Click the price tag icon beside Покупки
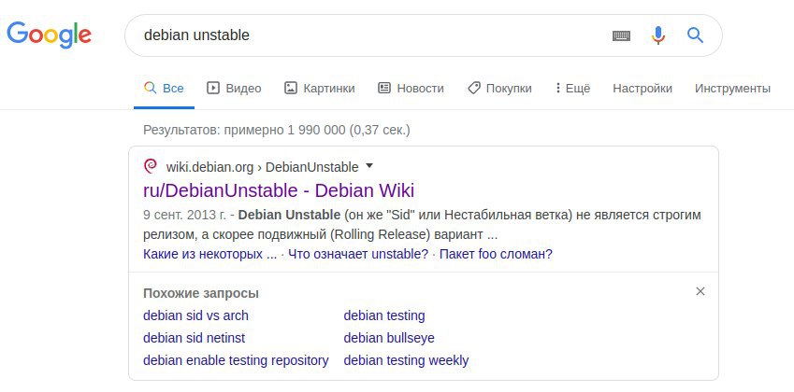This screenshot has height=392, width=794. (473, 88)
